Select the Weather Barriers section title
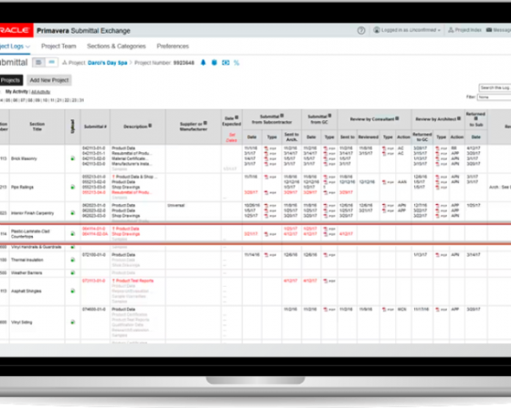This screenshot has height=408, width=511. coord(26,272)
